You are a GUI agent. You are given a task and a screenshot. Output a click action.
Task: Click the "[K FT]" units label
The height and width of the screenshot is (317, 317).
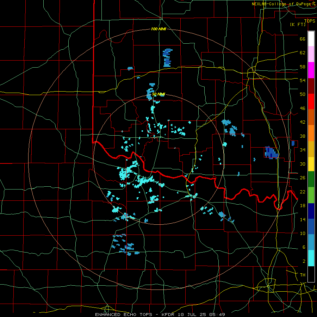298,25
